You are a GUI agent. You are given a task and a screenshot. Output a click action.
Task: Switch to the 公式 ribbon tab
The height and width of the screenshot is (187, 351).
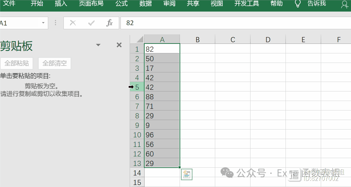(x=122, y=3)
